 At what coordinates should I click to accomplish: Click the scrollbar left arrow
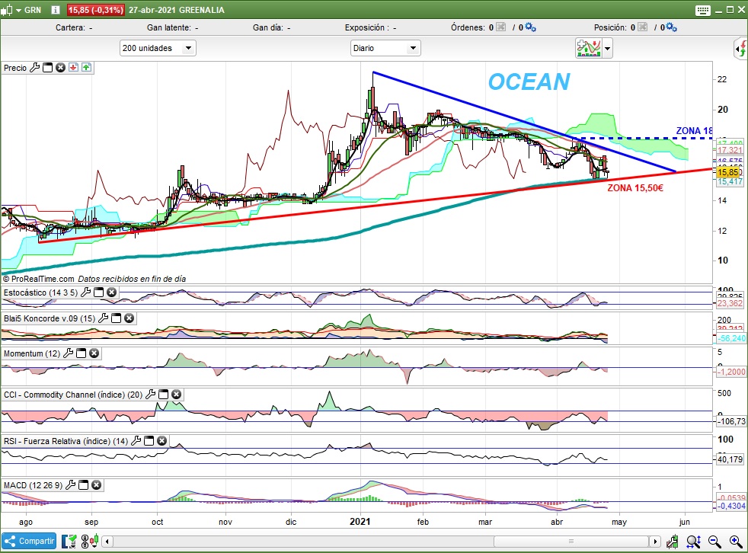coord(108,542)
